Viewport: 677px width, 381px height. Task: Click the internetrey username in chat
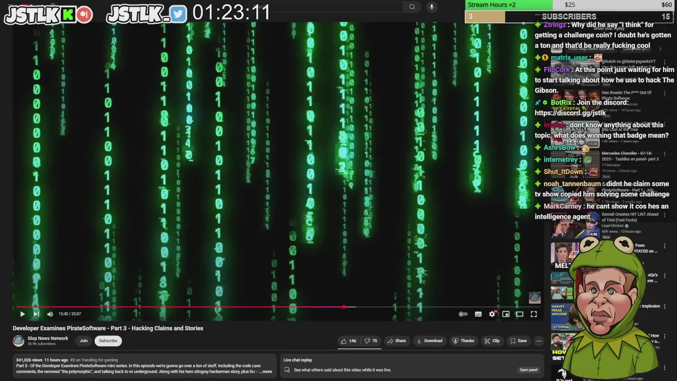tap(561, 160)
